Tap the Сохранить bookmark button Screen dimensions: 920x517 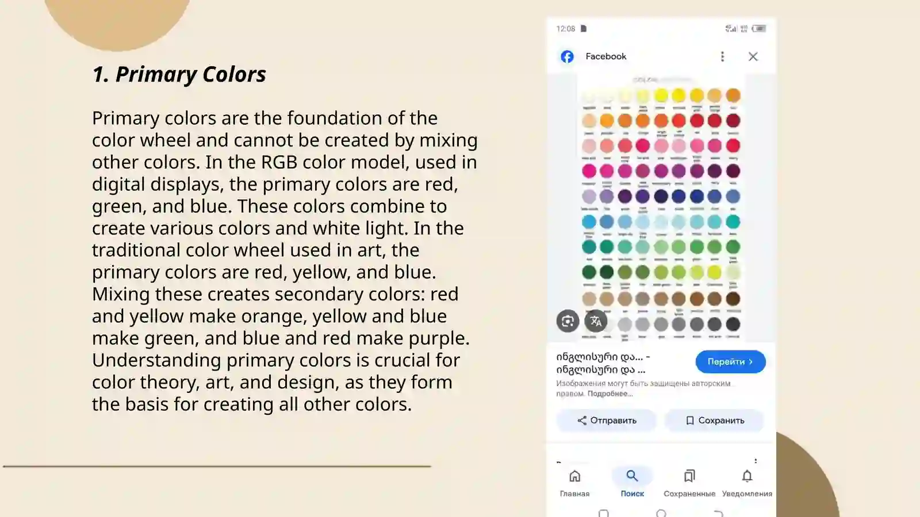[x=715, y=420]
